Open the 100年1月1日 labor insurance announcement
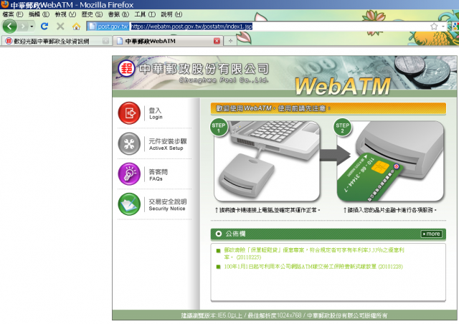 coord(313,267)
